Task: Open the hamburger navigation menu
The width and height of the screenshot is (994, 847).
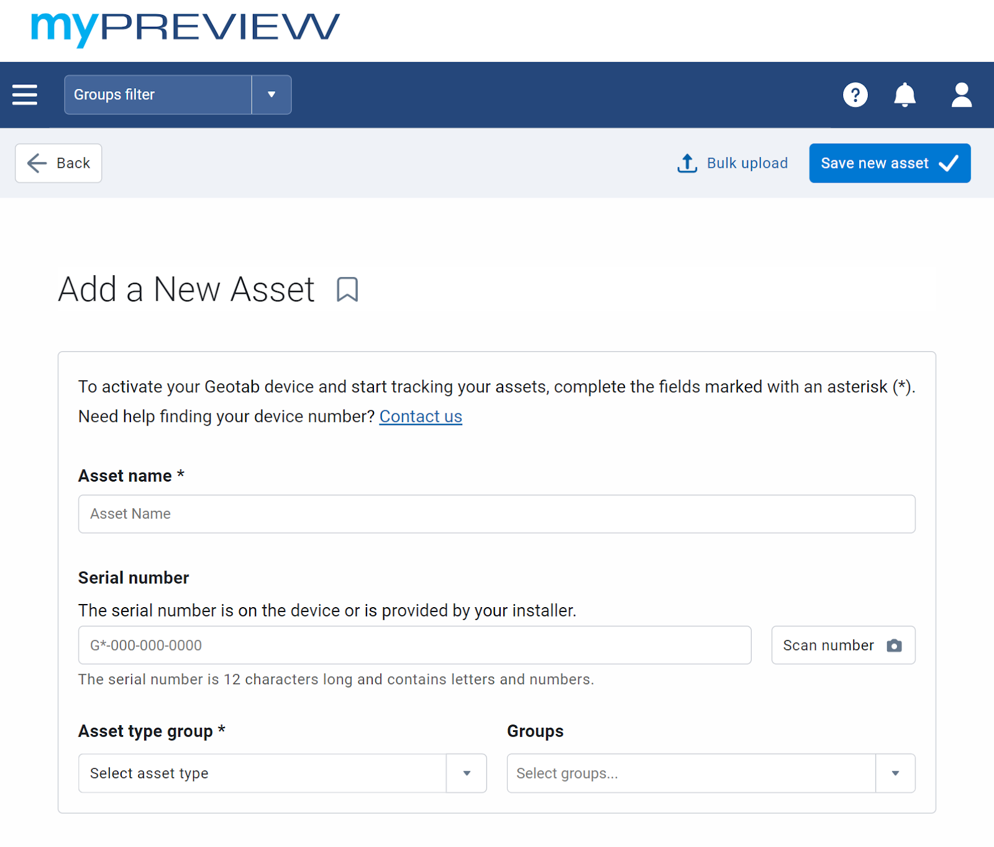Action: tap(24, 94)
